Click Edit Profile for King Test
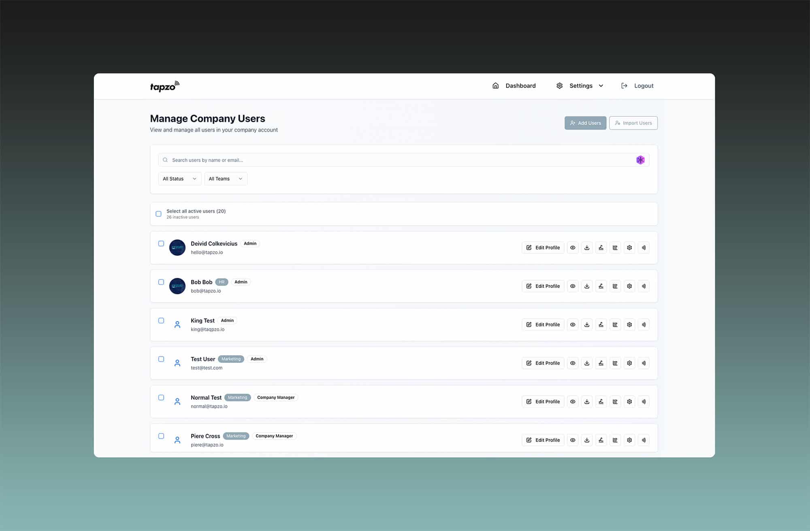Image resolution: width=810 pixels, height=531 pixels. point(543,324)
